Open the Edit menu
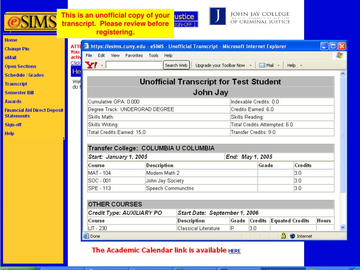This screenshot has height=270, width=360. [101, 55]
